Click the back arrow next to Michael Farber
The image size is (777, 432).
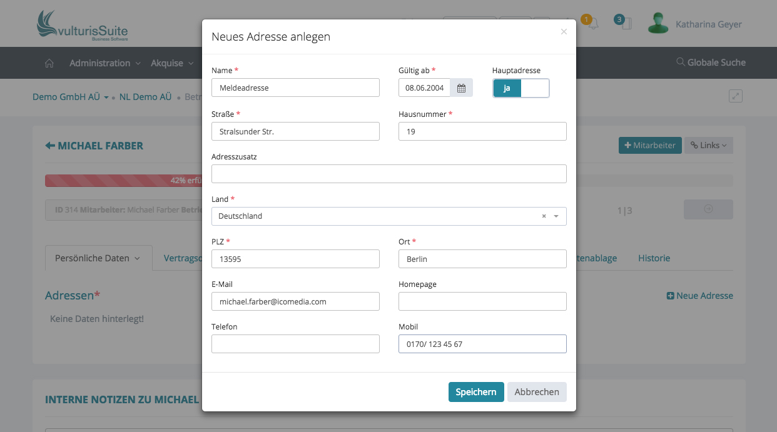click(50, 146)
